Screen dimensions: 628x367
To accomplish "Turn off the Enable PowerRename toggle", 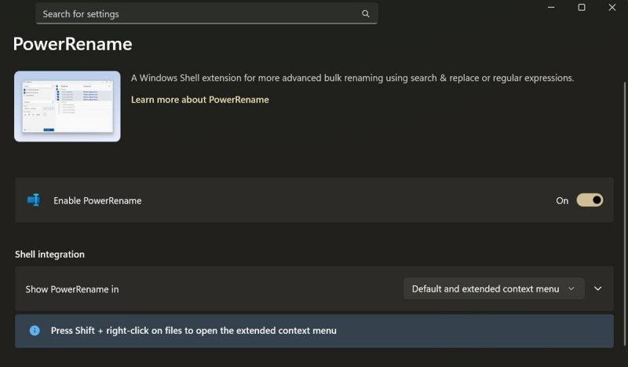I will 590,200.
